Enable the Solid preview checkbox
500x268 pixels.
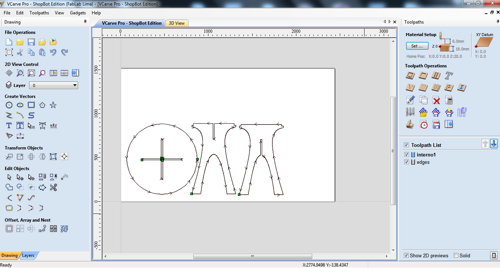(x=456, y=255)
